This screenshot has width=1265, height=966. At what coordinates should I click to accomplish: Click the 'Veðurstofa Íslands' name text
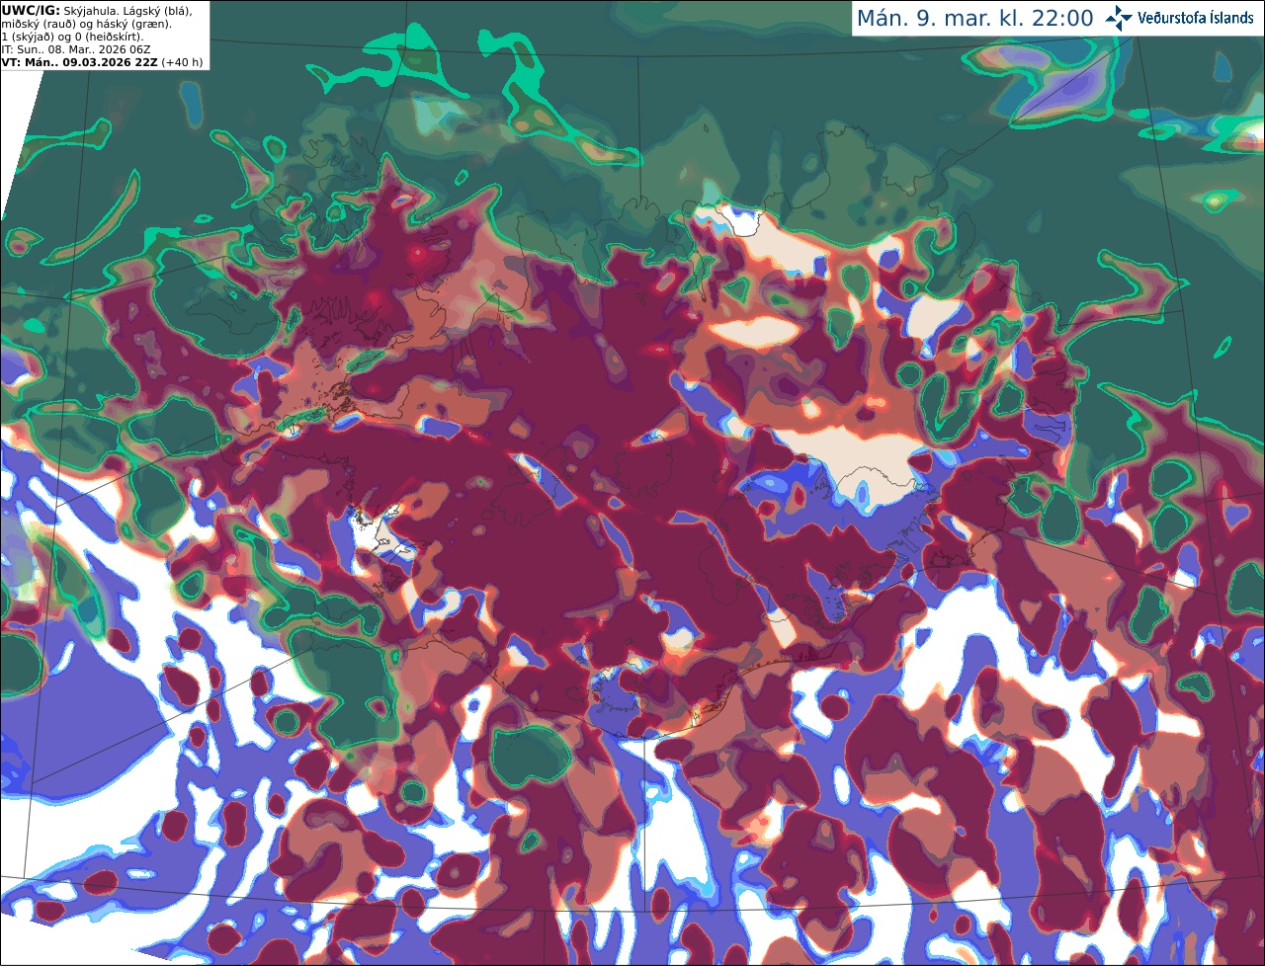(x=1195, y=18)
